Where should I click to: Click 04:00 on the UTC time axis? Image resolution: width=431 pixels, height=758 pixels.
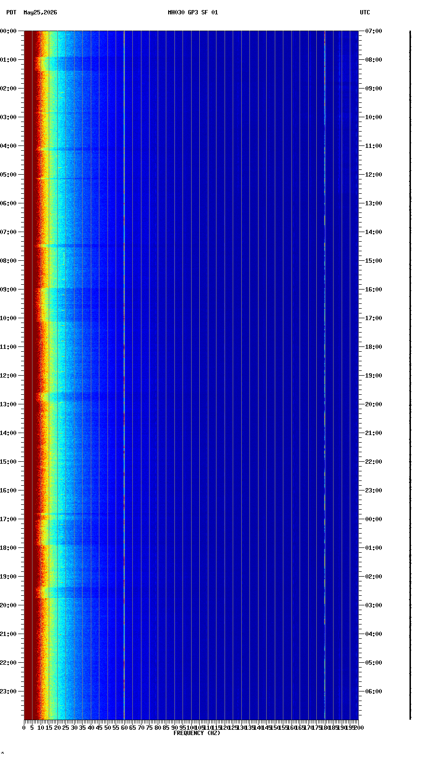pos(374,634)
